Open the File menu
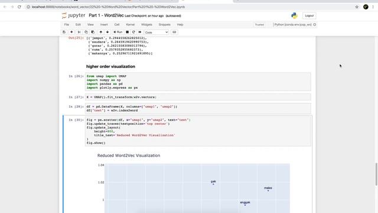The image size is (378, 213). pos(67,25)
